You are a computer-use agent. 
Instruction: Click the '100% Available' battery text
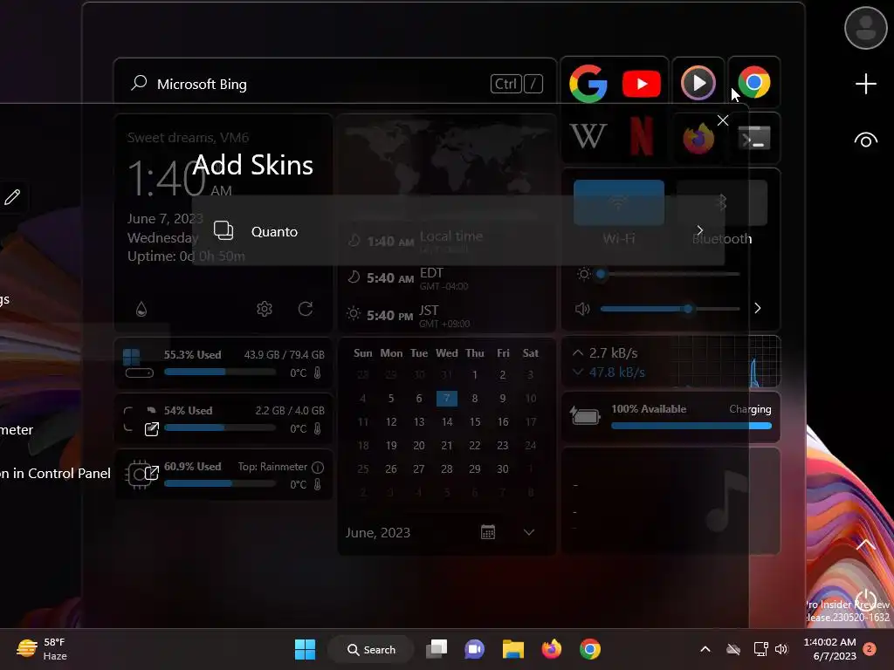[x=649, y=409]
